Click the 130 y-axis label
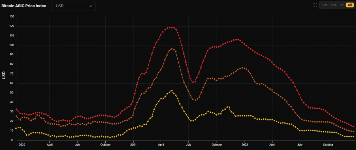Image resolution: width=356 pixels, height=150 pixels. pos(12,16)
